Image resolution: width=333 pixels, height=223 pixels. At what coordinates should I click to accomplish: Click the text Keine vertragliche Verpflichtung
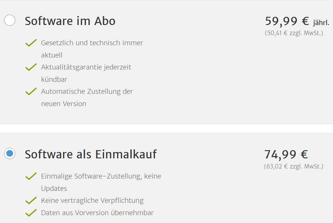(x=92, y=201)
